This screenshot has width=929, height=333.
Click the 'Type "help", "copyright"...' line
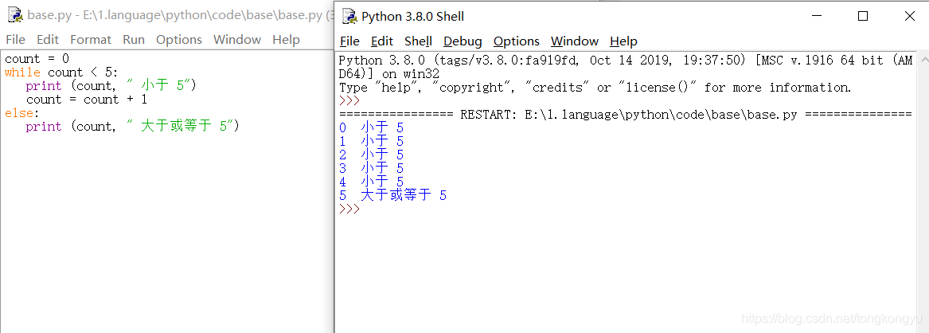[x=595, y=88]
